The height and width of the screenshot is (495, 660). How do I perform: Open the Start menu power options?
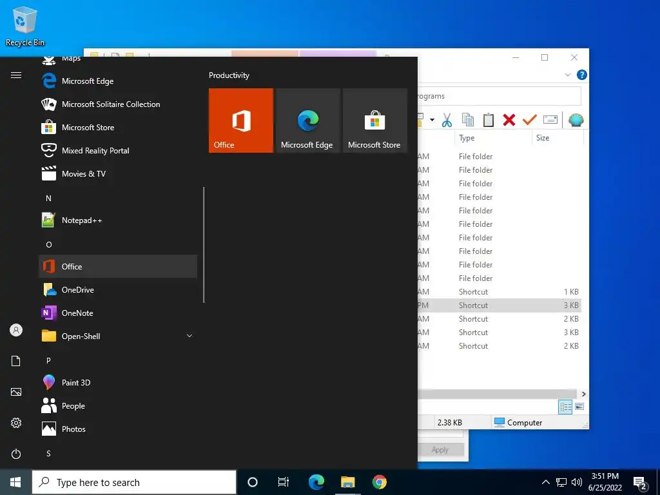pos(16,454)
